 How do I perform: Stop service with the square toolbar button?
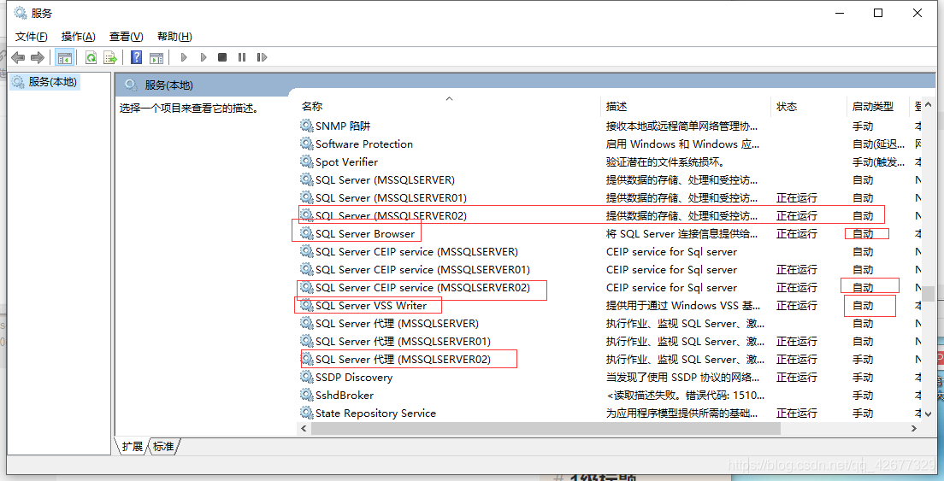pyautogui.click(x=222, y=58)
